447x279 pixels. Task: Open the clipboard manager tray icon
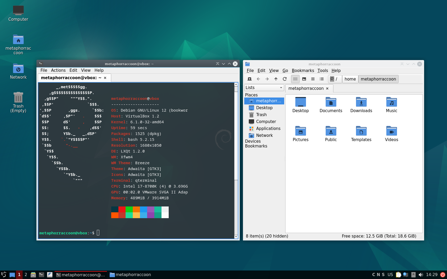point(398,275)
